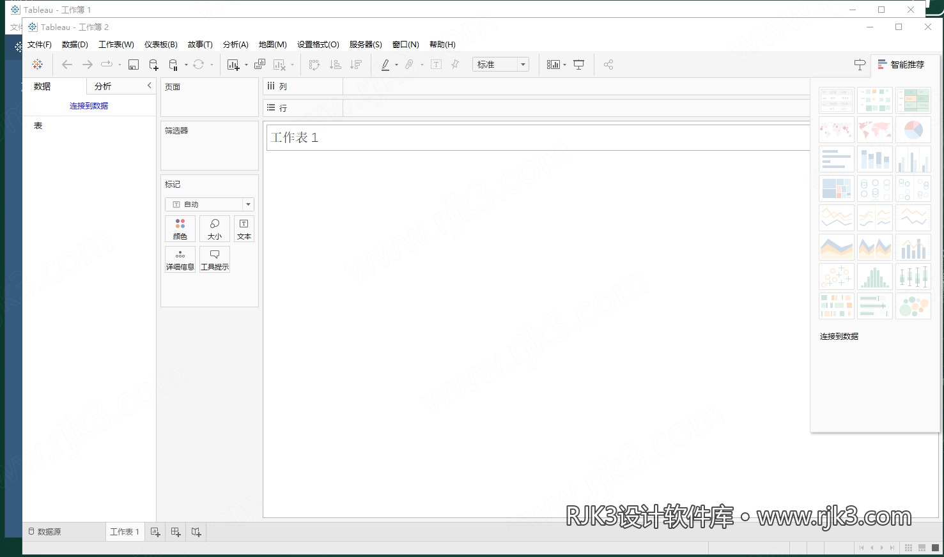This screenshot has height=557, width=944.
Task: Select the pie chart thumbnail in Show Me
Action: point(913,130)
